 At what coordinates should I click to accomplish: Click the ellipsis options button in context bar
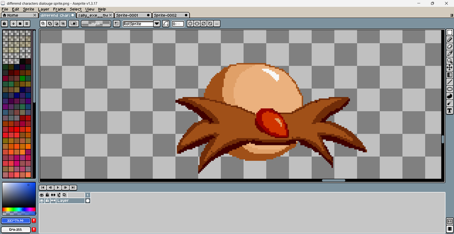(217, 24)
